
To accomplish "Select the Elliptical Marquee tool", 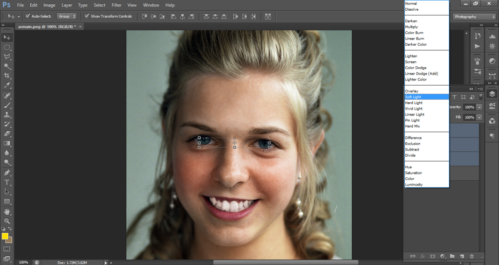I will pyautogui.click(x=7, y=47).
